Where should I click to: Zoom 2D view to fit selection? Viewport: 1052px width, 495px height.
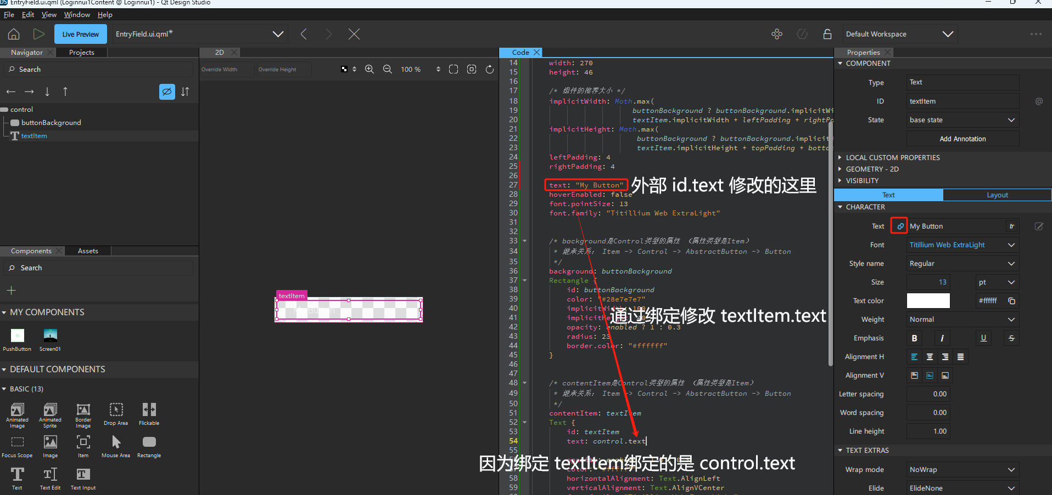click(x=472, y=69)
